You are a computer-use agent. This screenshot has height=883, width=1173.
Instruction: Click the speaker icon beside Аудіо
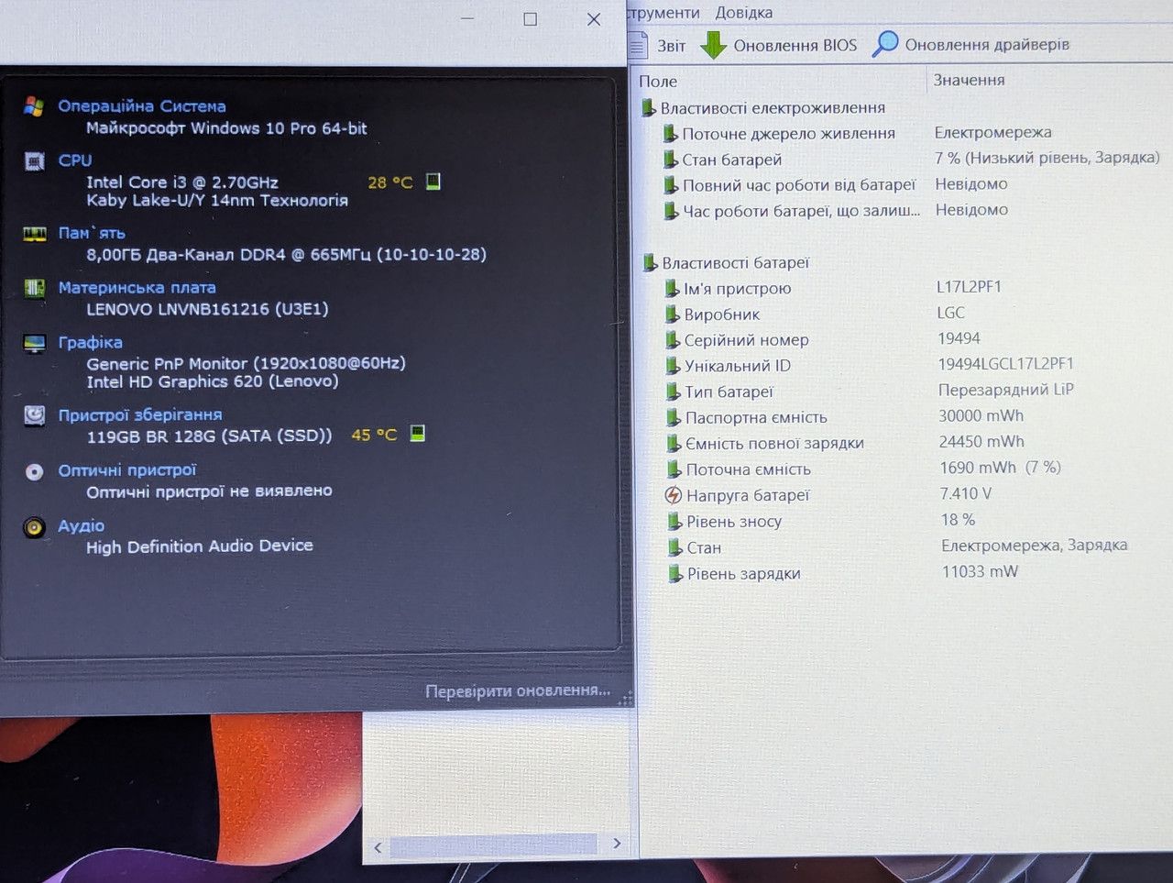[34, 527]
